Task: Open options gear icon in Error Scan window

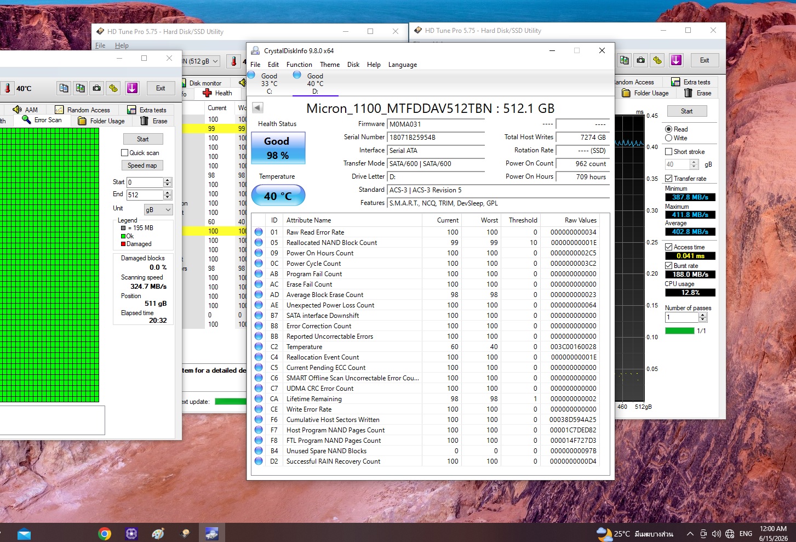Action: click(x=113, y=88)
